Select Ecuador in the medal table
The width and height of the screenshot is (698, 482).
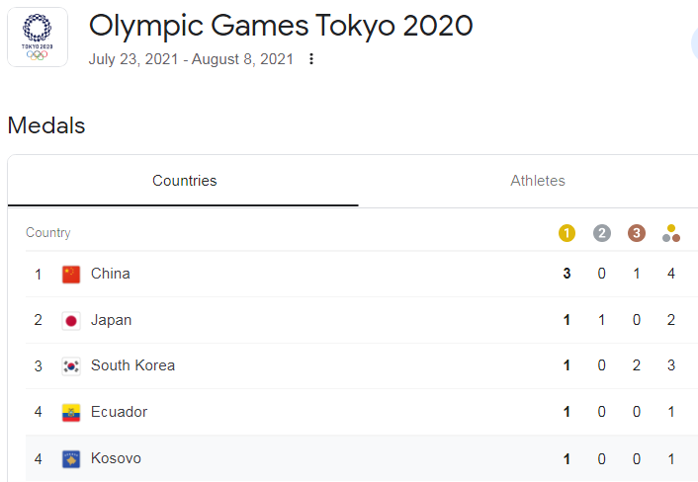[x=119, y=412]
